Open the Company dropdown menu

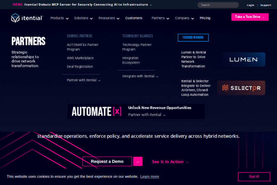click(x=184, y=18)
